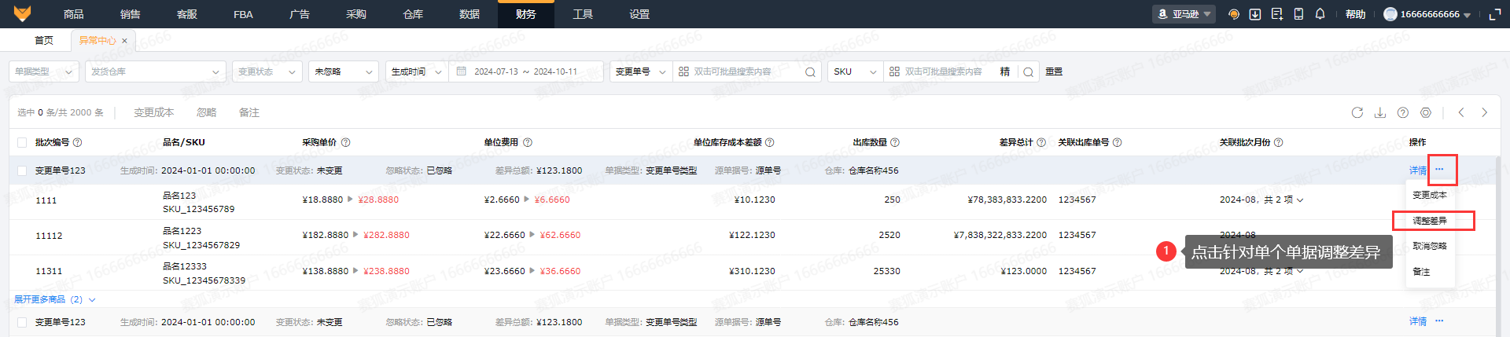Expand 展开更多商品 (2) rows

click(55, 299)
